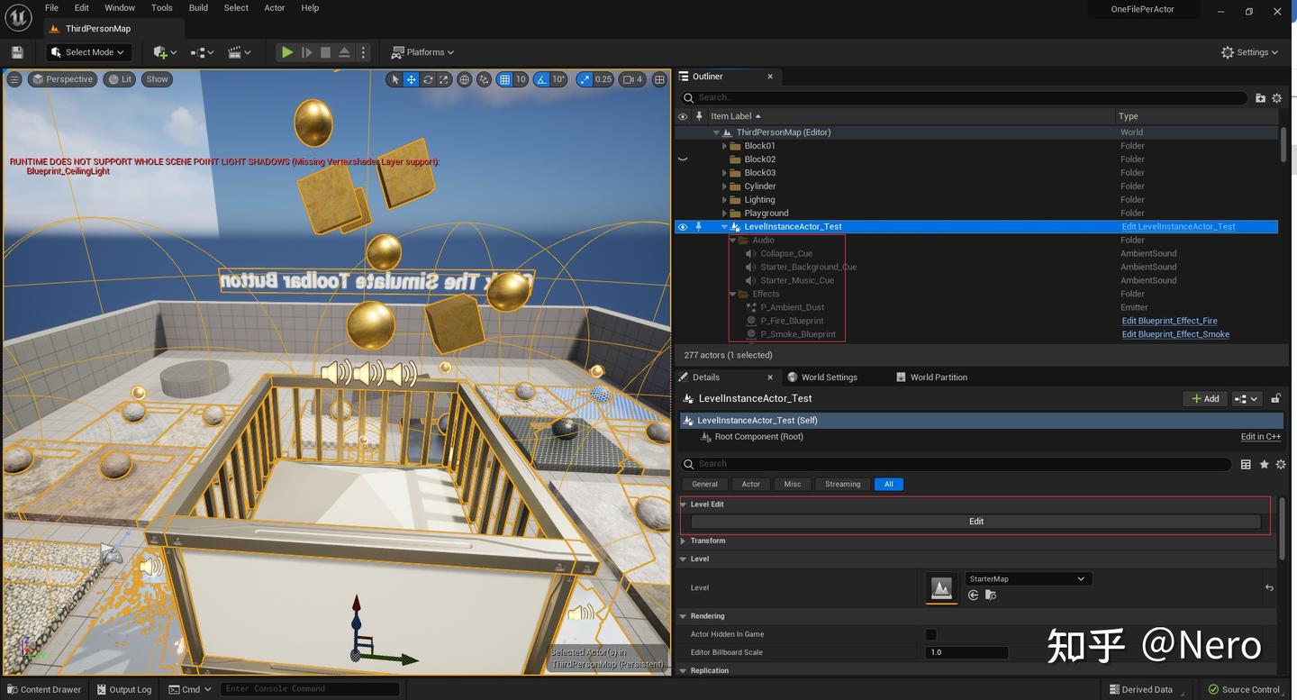Open the Level dropdown set to StarterMap
1297x700 pixels.
pyautogui.click(x=1027, y=578)
